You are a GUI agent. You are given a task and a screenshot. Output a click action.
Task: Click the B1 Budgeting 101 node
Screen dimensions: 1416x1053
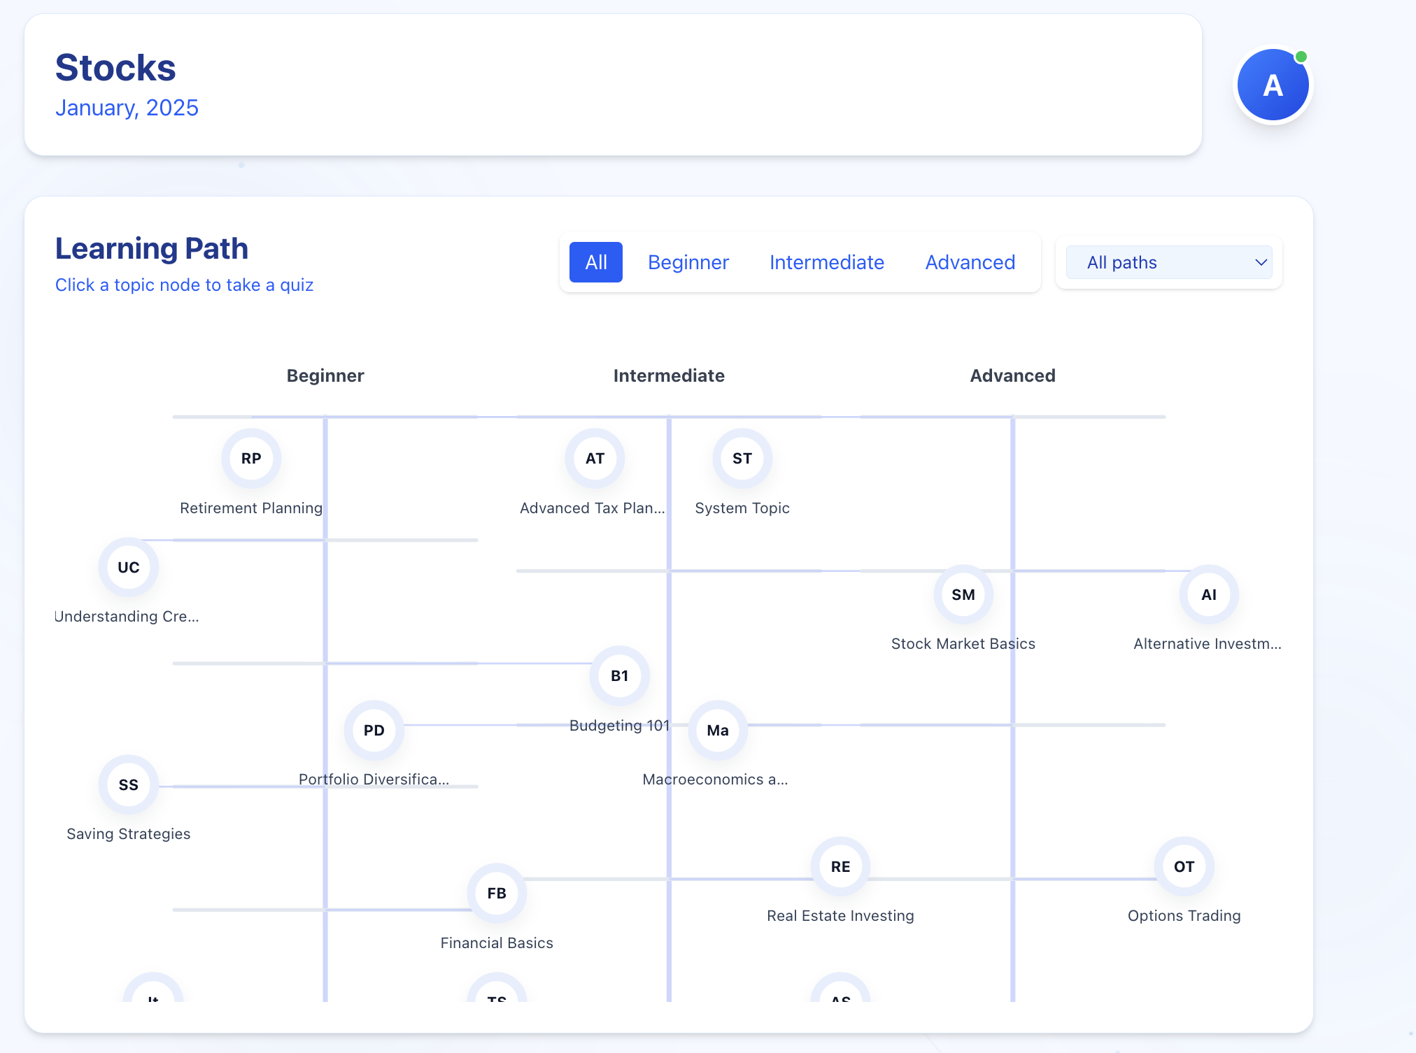(619, 675)
